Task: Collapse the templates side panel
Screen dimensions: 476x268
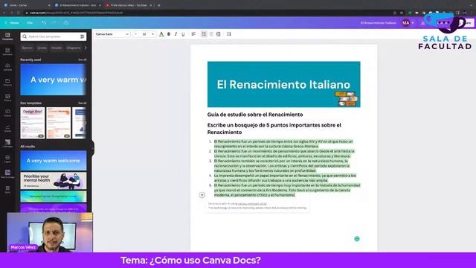Action: [92, 149]
